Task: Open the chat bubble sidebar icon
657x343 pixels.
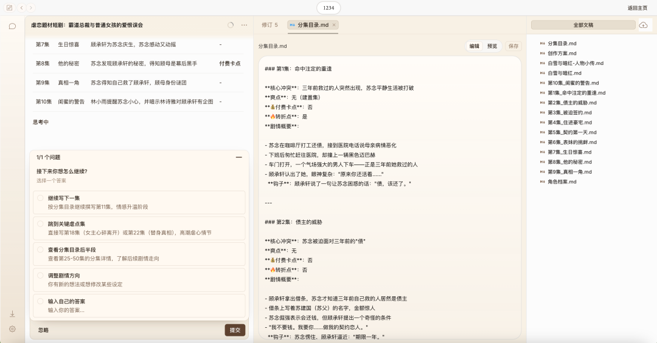Action: coord(12,26)
